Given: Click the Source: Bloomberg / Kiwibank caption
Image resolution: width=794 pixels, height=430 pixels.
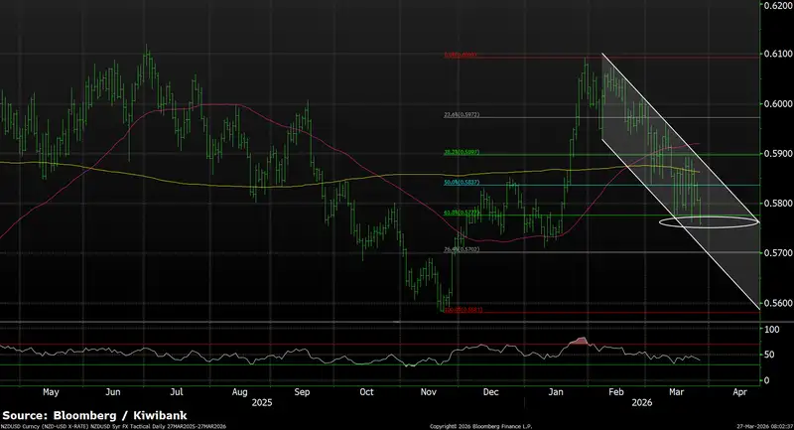Looking at the screenshot, I should tap(94, 416).
